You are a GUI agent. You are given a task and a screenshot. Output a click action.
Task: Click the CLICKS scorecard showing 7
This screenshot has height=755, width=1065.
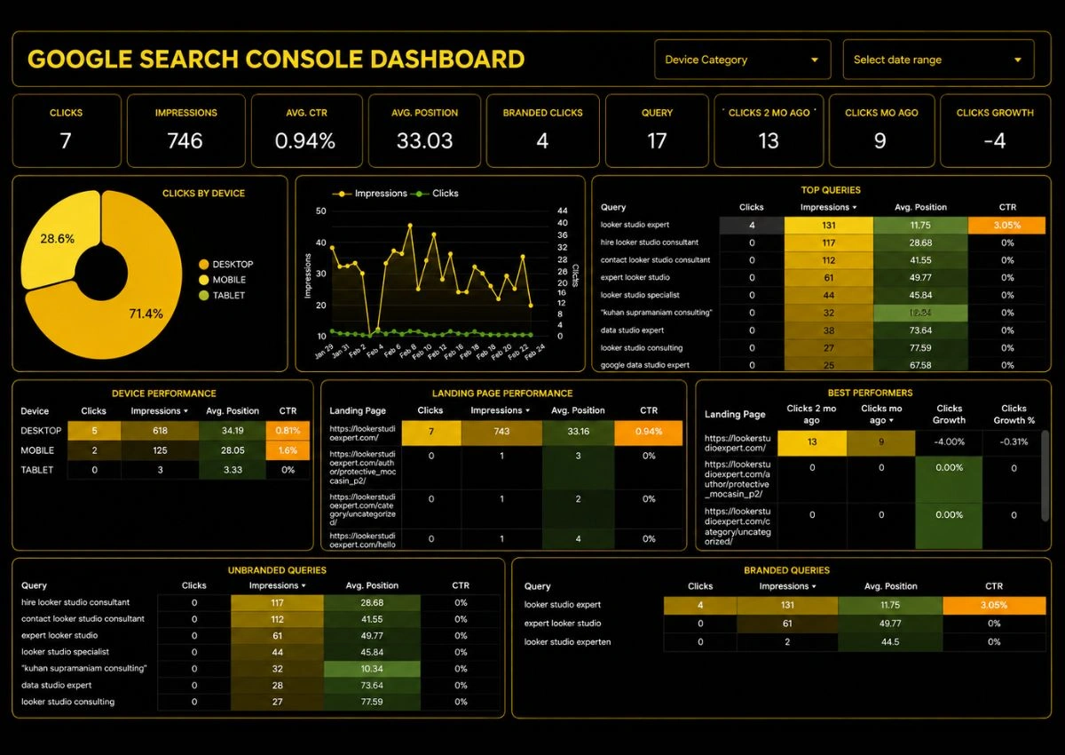pos(67,131)
